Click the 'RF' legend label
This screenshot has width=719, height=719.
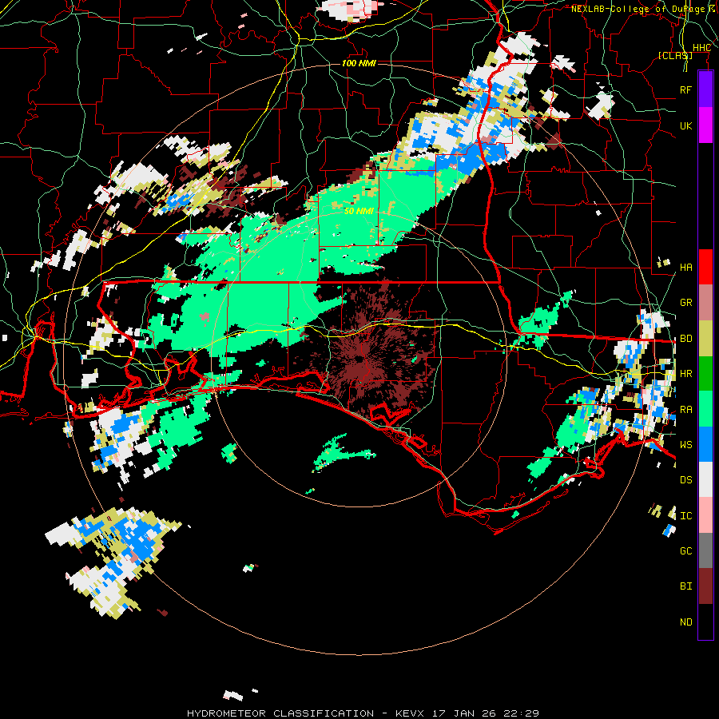tap(686, 89)
